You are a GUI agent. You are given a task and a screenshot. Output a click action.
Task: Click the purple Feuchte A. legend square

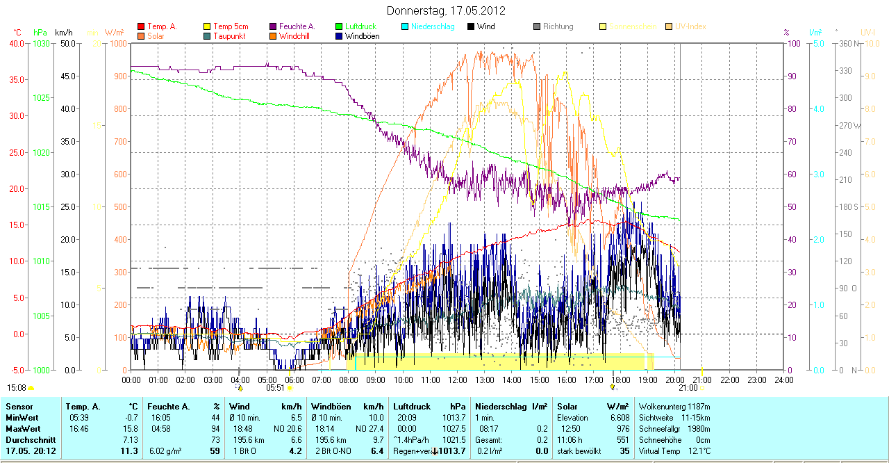(x=273, y=26)
